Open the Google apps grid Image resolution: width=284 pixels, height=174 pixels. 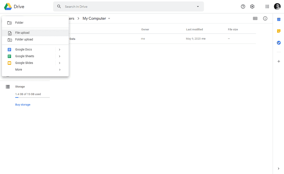click(x=267, y=7)
